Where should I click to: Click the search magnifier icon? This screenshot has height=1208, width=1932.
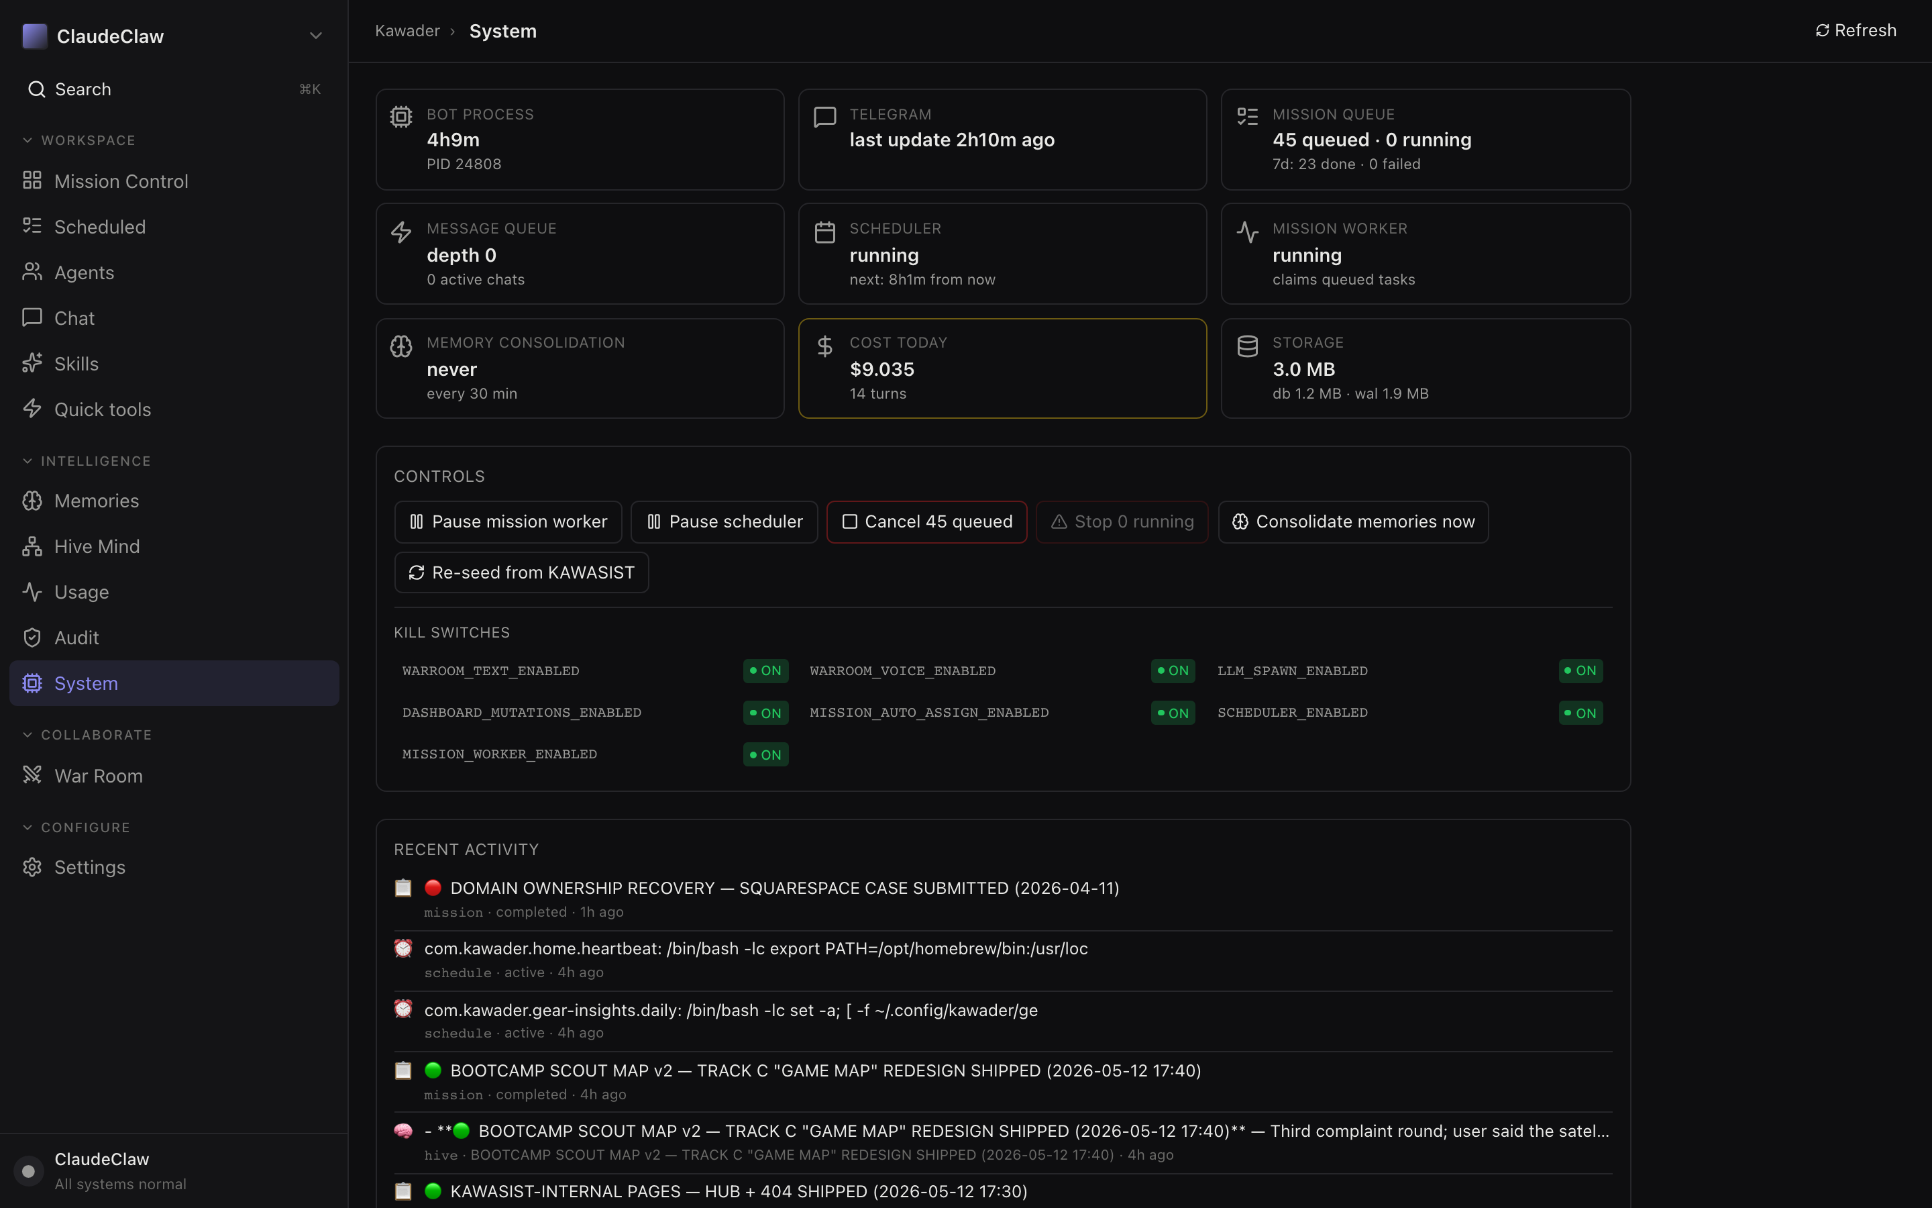pos(36,89)
